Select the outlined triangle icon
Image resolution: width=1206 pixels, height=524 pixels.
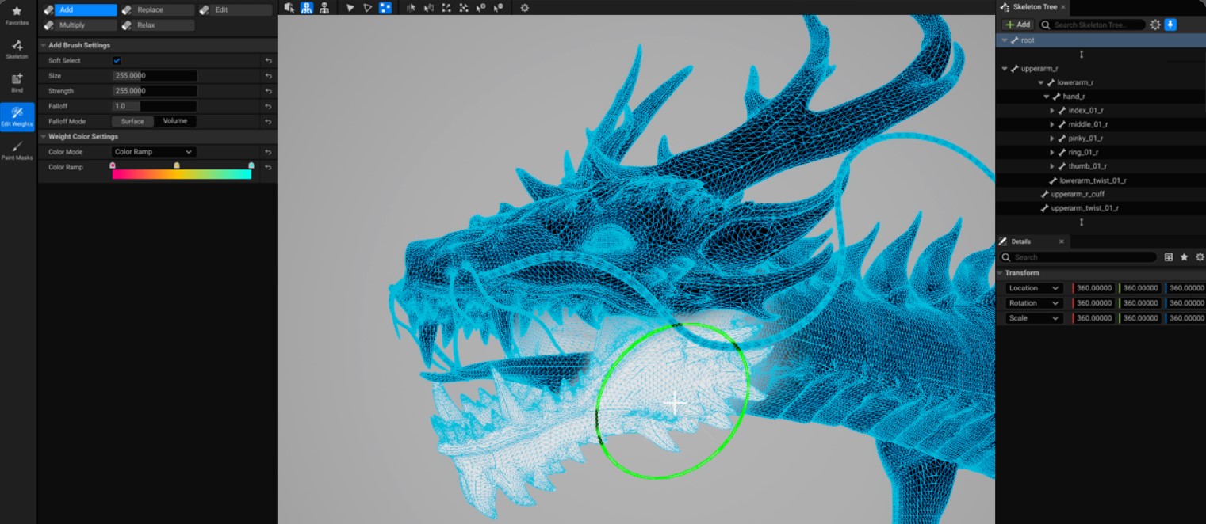368,8
